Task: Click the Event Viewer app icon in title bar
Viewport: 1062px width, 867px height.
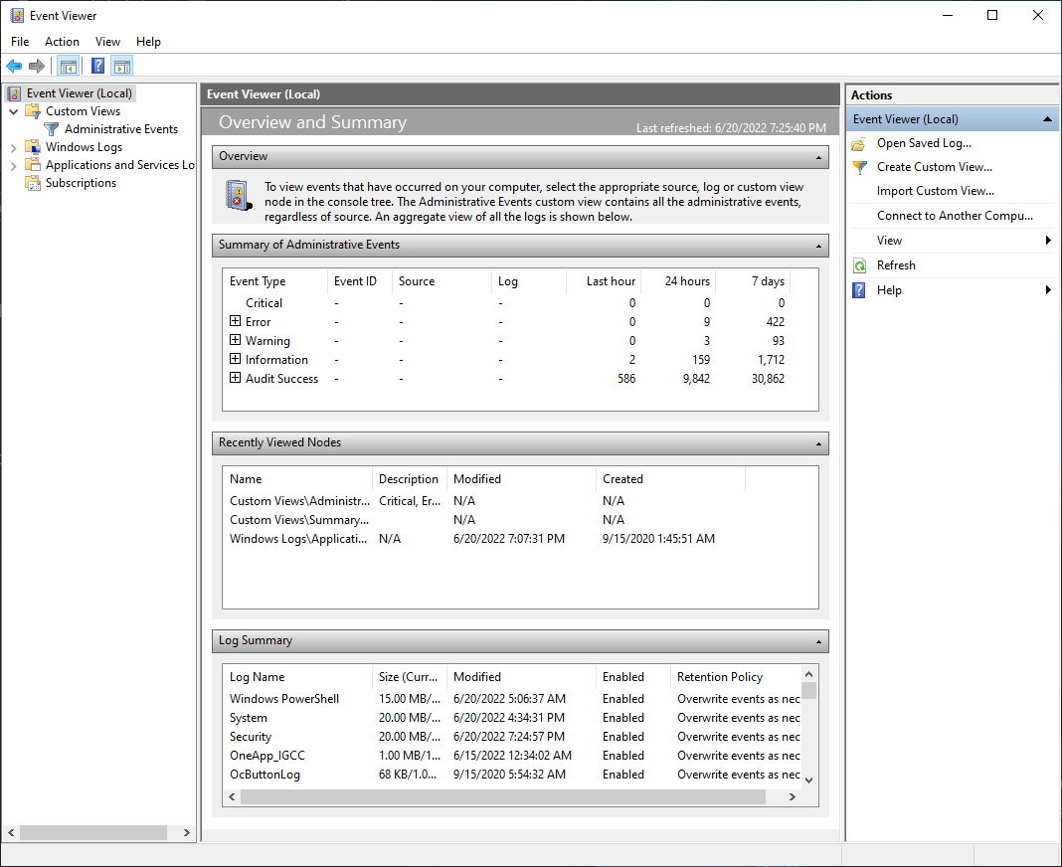Action: (17, 15)
